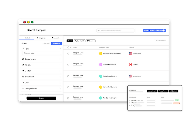This screenshot has width=195, height=130.
Task: Click the black Search button
Action: pos(41,98)
